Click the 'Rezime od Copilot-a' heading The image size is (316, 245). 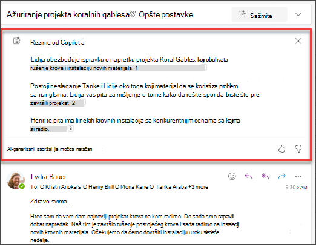point(58,42)
